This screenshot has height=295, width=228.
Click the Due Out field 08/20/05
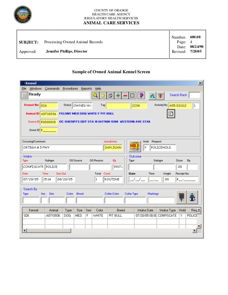coord(66,179)
